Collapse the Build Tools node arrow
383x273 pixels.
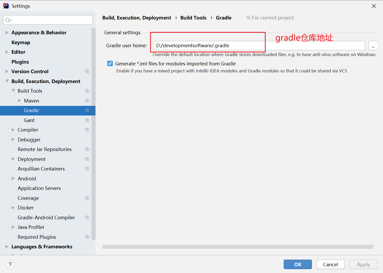13,91
